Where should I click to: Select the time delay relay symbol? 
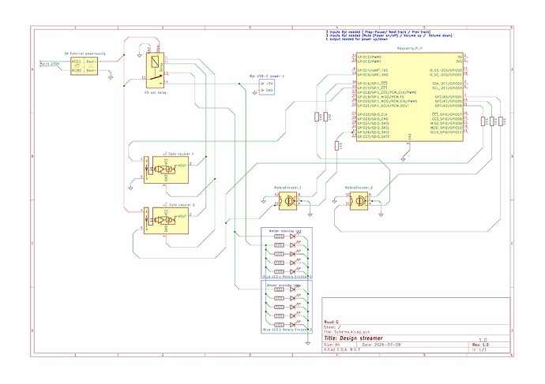coord(155,69)
